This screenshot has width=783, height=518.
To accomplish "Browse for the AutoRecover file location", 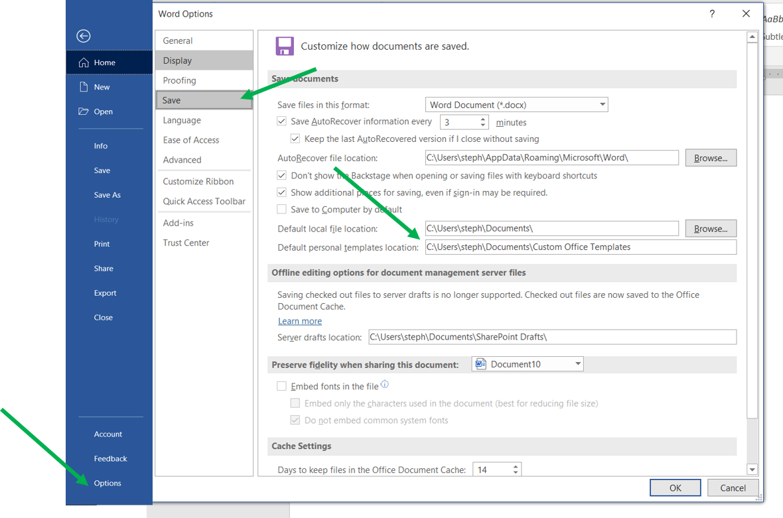I will coord(710,157).
